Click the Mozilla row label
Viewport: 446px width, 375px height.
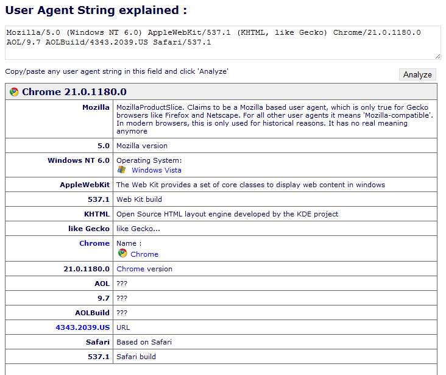(96, 107)
